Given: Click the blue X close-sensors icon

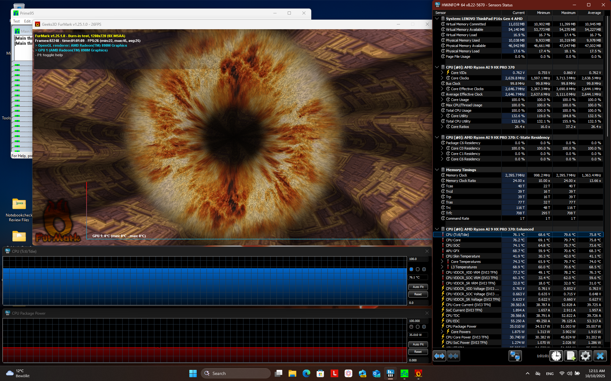Looking at the screenshot, I should (600, 356).
